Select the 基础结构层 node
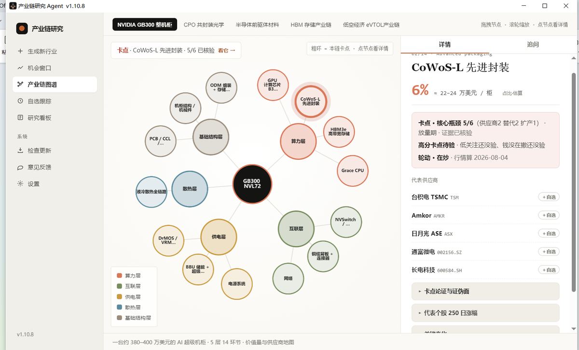The width and height of the screenshot is (579, 350). tap(211, 137)
